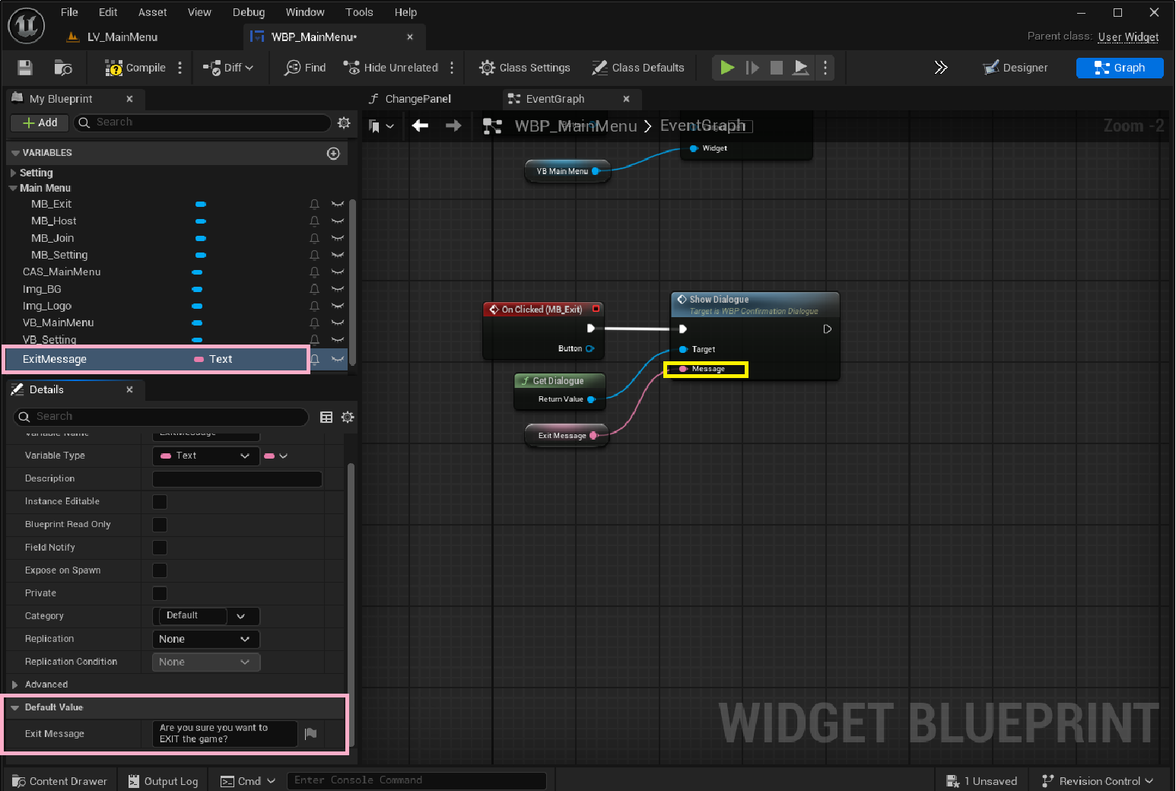Toggle visibility eye for MB_Host
The width and height of the screenshot is (1176, 791).
click(338, 221)
